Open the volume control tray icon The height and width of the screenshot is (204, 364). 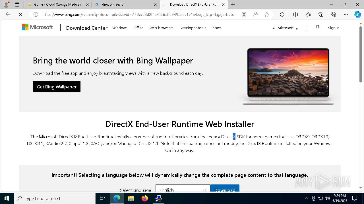(x=327, y=198)
